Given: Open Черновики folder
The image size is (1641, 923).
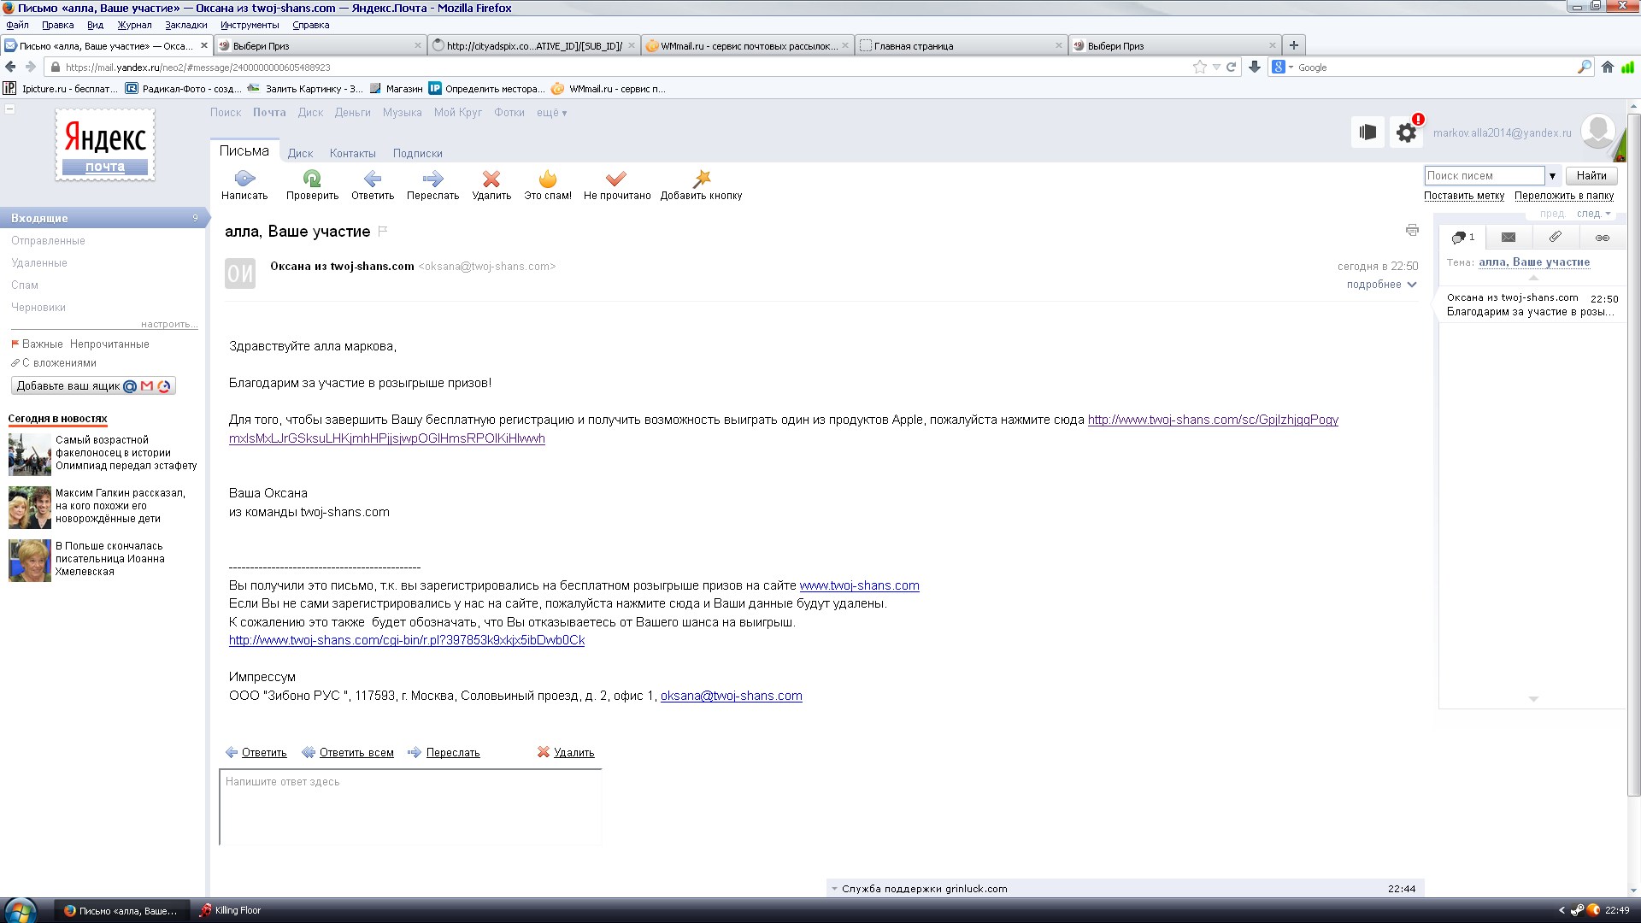Looking at the screenshot, I should tap(38, 308).
